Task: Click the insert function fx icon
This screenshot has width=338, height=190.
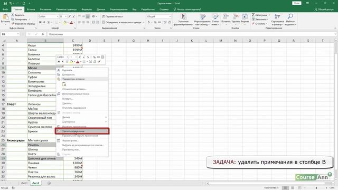Action: (x=43, y=34)
